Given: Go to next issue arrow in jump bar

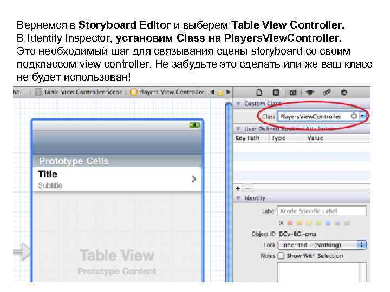Looking at the screenshot, I should pyautogui.click(x=228, y=92).
